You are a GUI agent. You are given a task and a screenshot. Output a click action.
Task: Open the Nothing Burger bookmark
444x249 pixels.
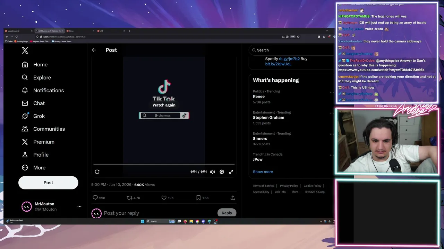22,41
